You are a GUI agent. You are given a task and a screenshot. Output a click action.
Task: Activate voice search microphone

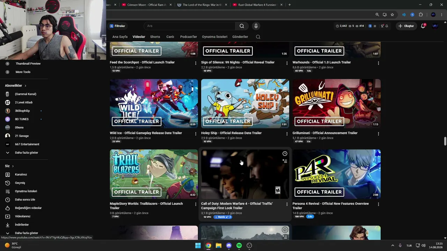pyautogui.click(x=256, y=26)
